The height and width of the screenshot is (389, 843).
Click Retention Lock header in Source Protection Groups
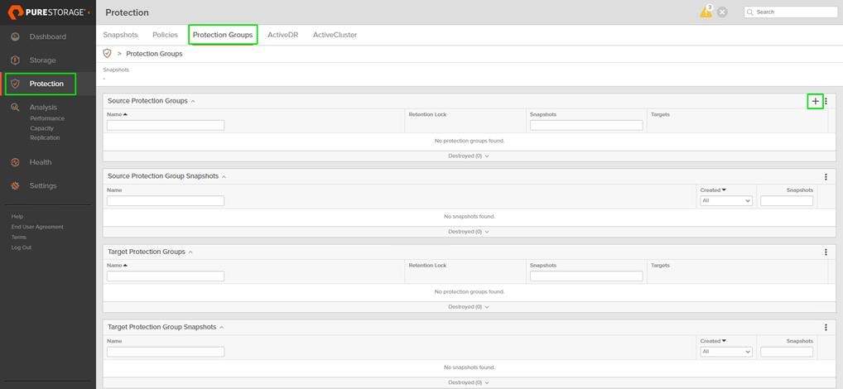pos(427,114)
